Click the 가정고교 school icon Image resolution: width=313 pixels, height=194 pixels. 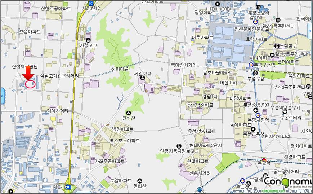(89, 40)
